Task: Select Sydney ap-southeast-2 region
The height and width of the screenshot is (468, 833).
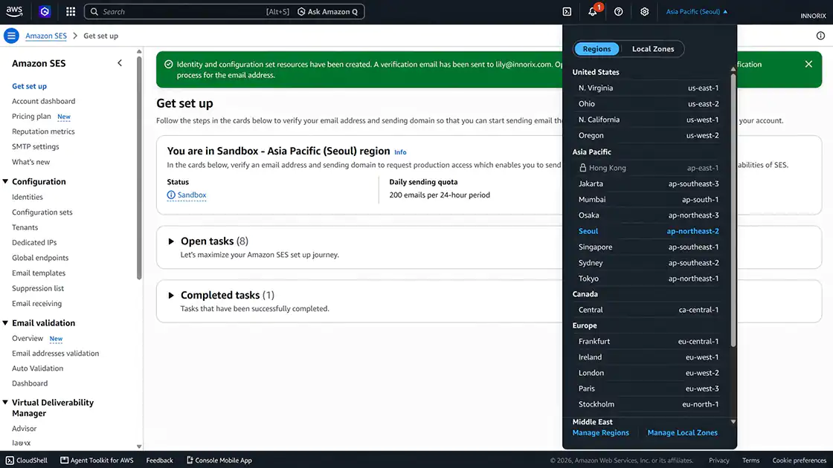Action: (x=648, y=263)
